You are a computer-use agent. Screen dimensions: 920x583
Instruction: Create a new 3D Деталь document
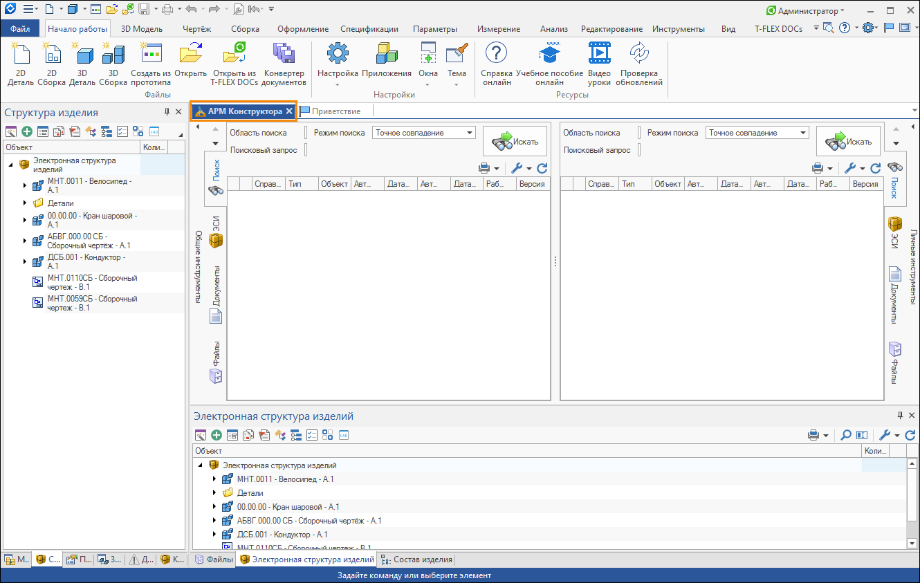point(82,64)
